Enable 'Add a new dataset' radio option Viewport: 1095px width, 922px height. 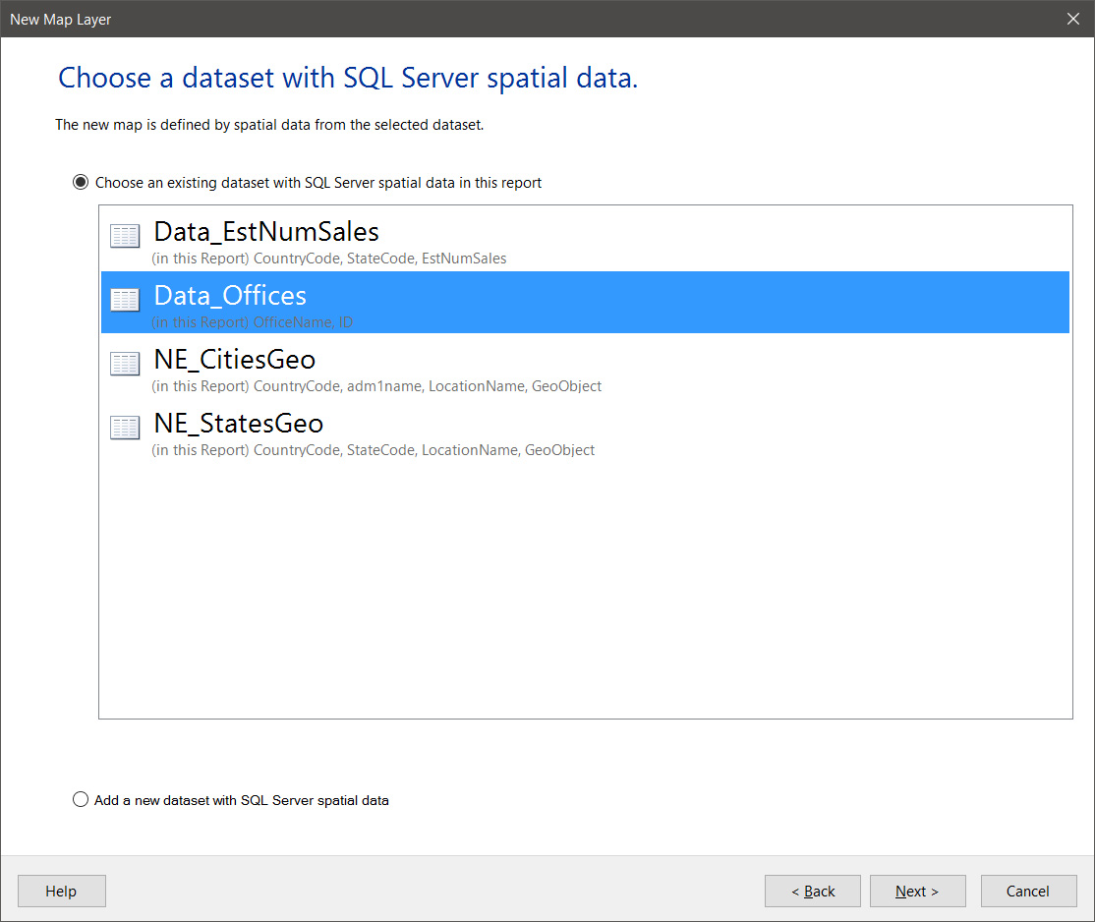click(x=81, y=800)
